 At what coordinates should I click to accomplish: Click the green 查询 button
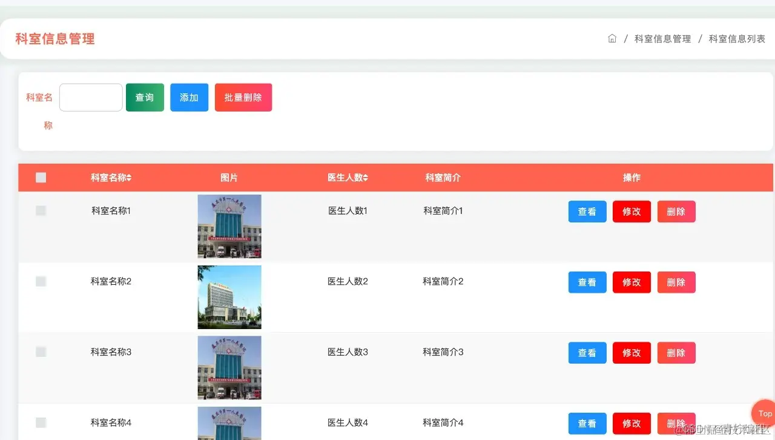[145, 98]
